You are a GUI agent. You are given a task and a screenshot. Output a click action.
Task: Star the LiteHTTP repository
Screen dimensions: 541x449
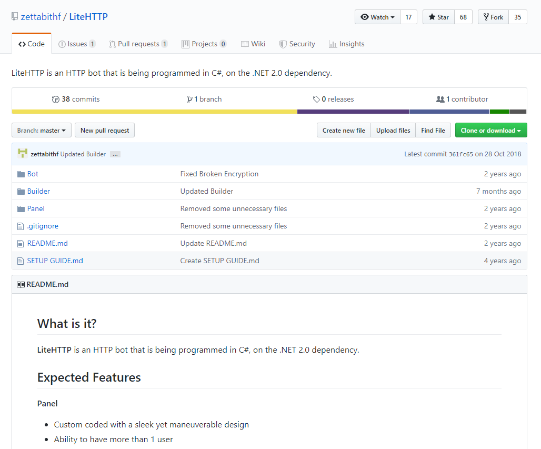click(438, 17)
